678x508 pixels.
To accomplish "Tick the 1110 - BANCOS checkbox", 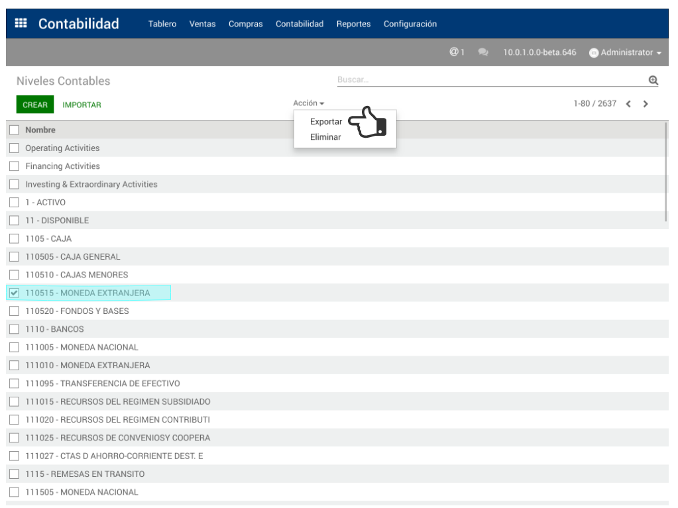I will 14,329.
